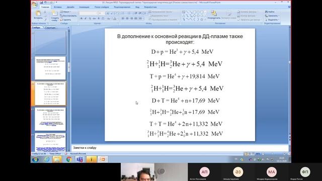The image size is (322, 181).
Task: Click the justify text icon
Action: click(136, 19)
